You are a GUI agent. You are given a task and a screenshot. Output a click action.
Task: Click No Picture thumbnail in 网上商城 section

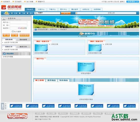(86, 90)
